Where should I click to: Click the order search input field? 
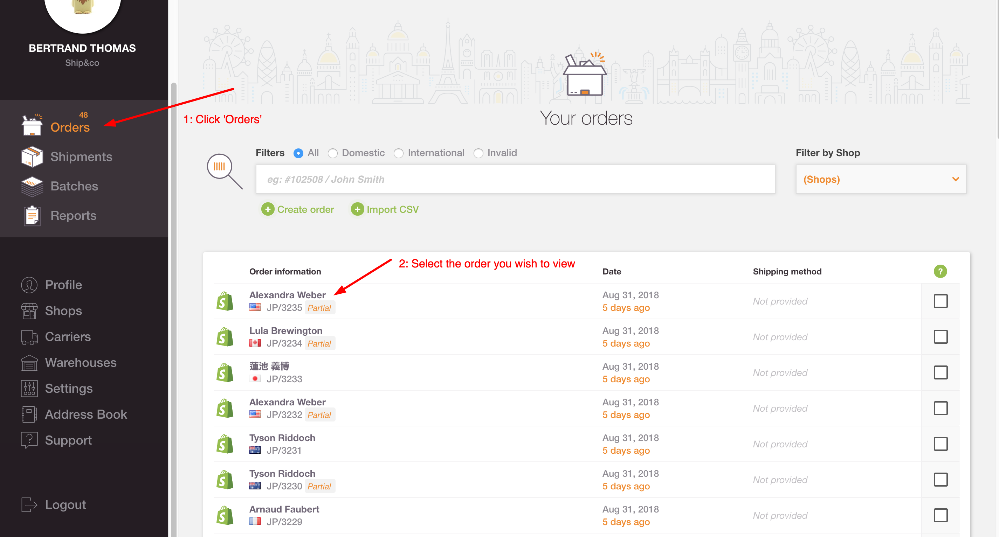[x=515, y=179]
